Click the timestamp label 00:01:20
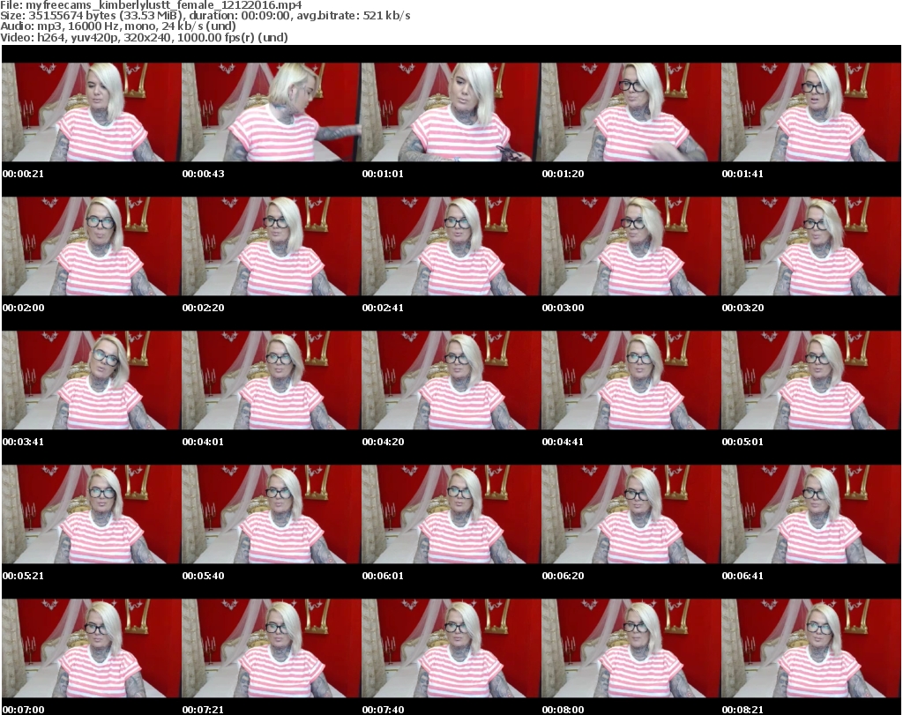Viewport: 903px width, 715px height. click(563, 174)
